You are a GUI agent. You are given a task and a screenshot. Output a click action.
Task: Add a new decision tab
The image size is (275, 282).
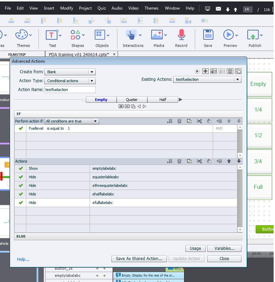point(121,106)
